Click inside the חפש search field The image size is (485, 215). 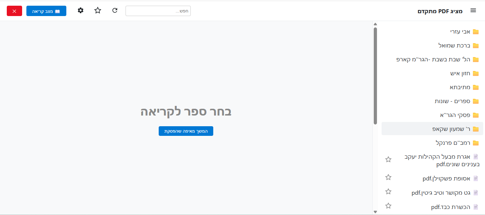(158, 11)
